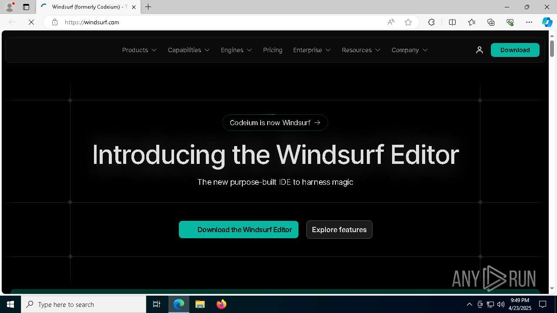Click the taskbar search box
The image size is (557, 313).
[x=84, y=304]
